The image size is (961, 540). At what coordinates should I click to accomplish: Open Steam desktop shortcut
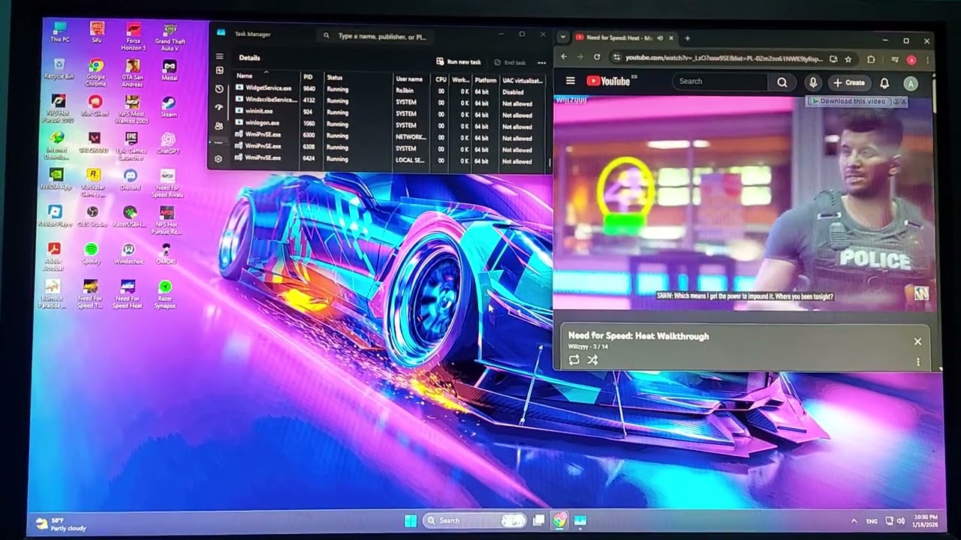coord(169,106)
